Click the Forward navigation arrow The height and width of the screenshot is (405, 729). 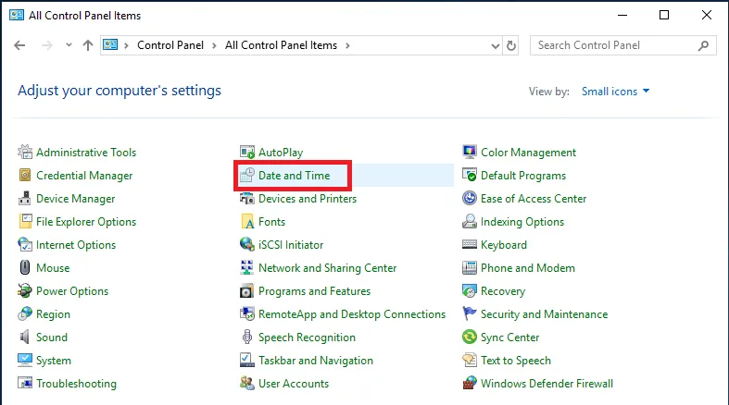tap(47, 45)
